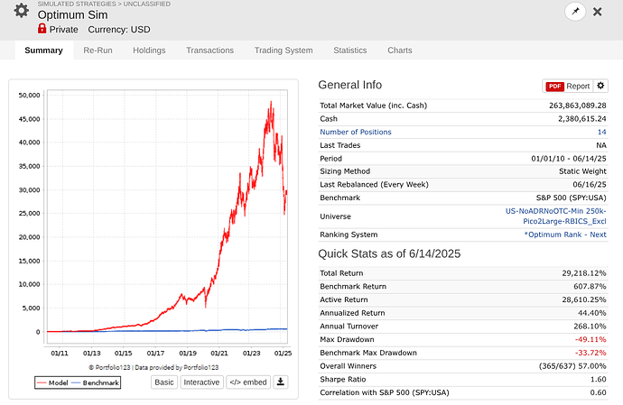This screenshot has width=623, height=405.
Task: Go to the Holdings tab
Action: 149,51
